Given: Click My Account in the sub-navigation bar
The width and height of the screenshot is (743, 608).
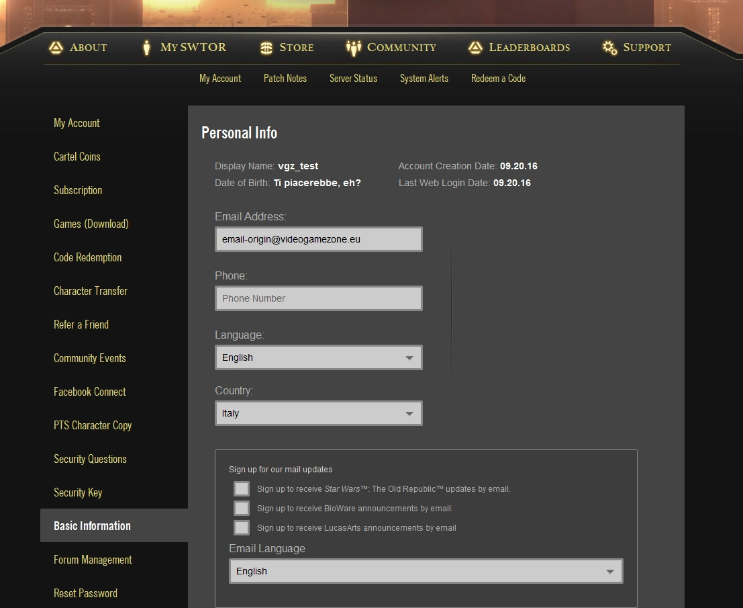Looking at the screenshot, I should point(220,78).
